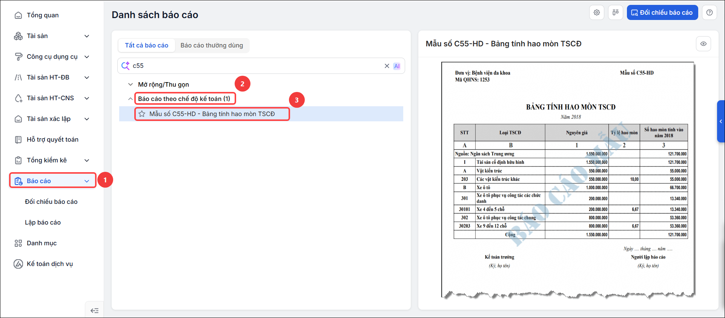
Task: Click the Tổng quan home icon
Action: [18, 15]
